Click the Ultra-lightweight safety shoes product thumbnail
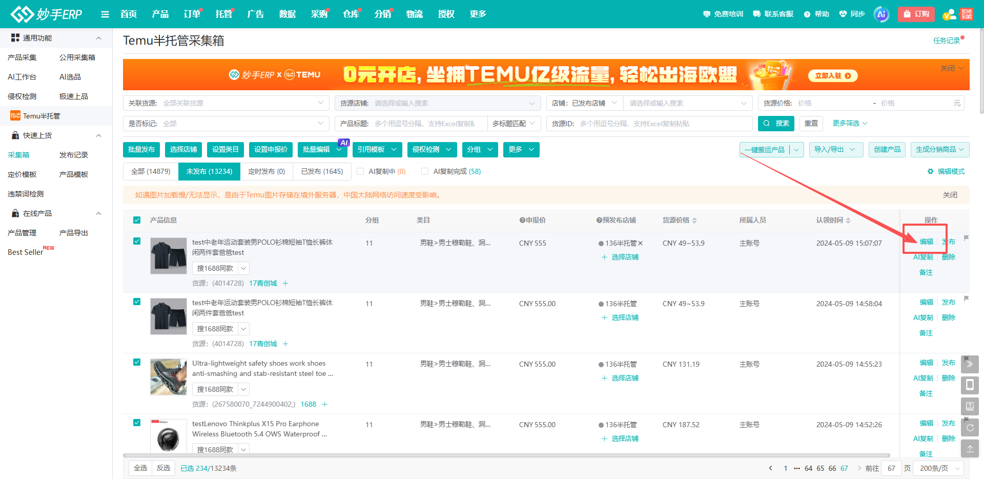 tap(169, 377)
